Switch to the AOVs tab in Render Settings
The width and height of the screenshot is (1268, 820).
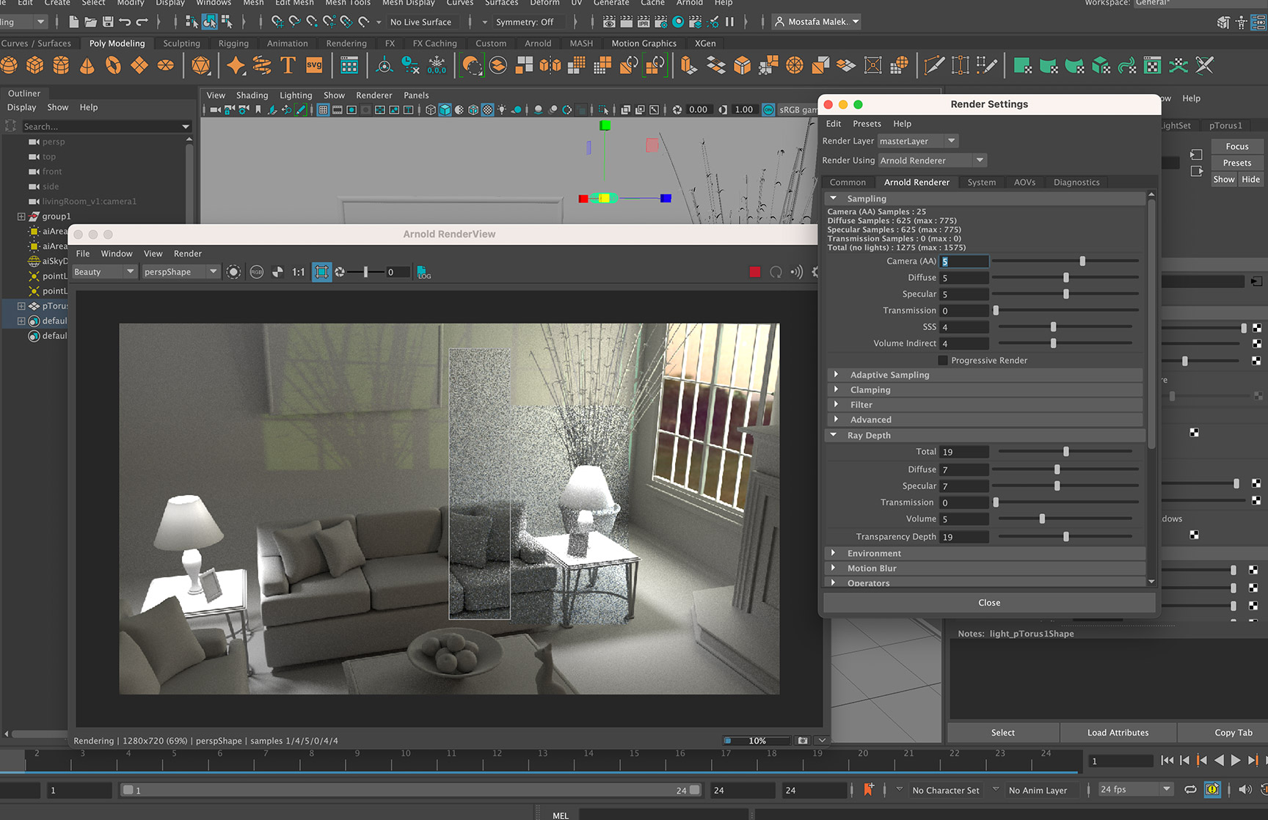coord(1024,182)
